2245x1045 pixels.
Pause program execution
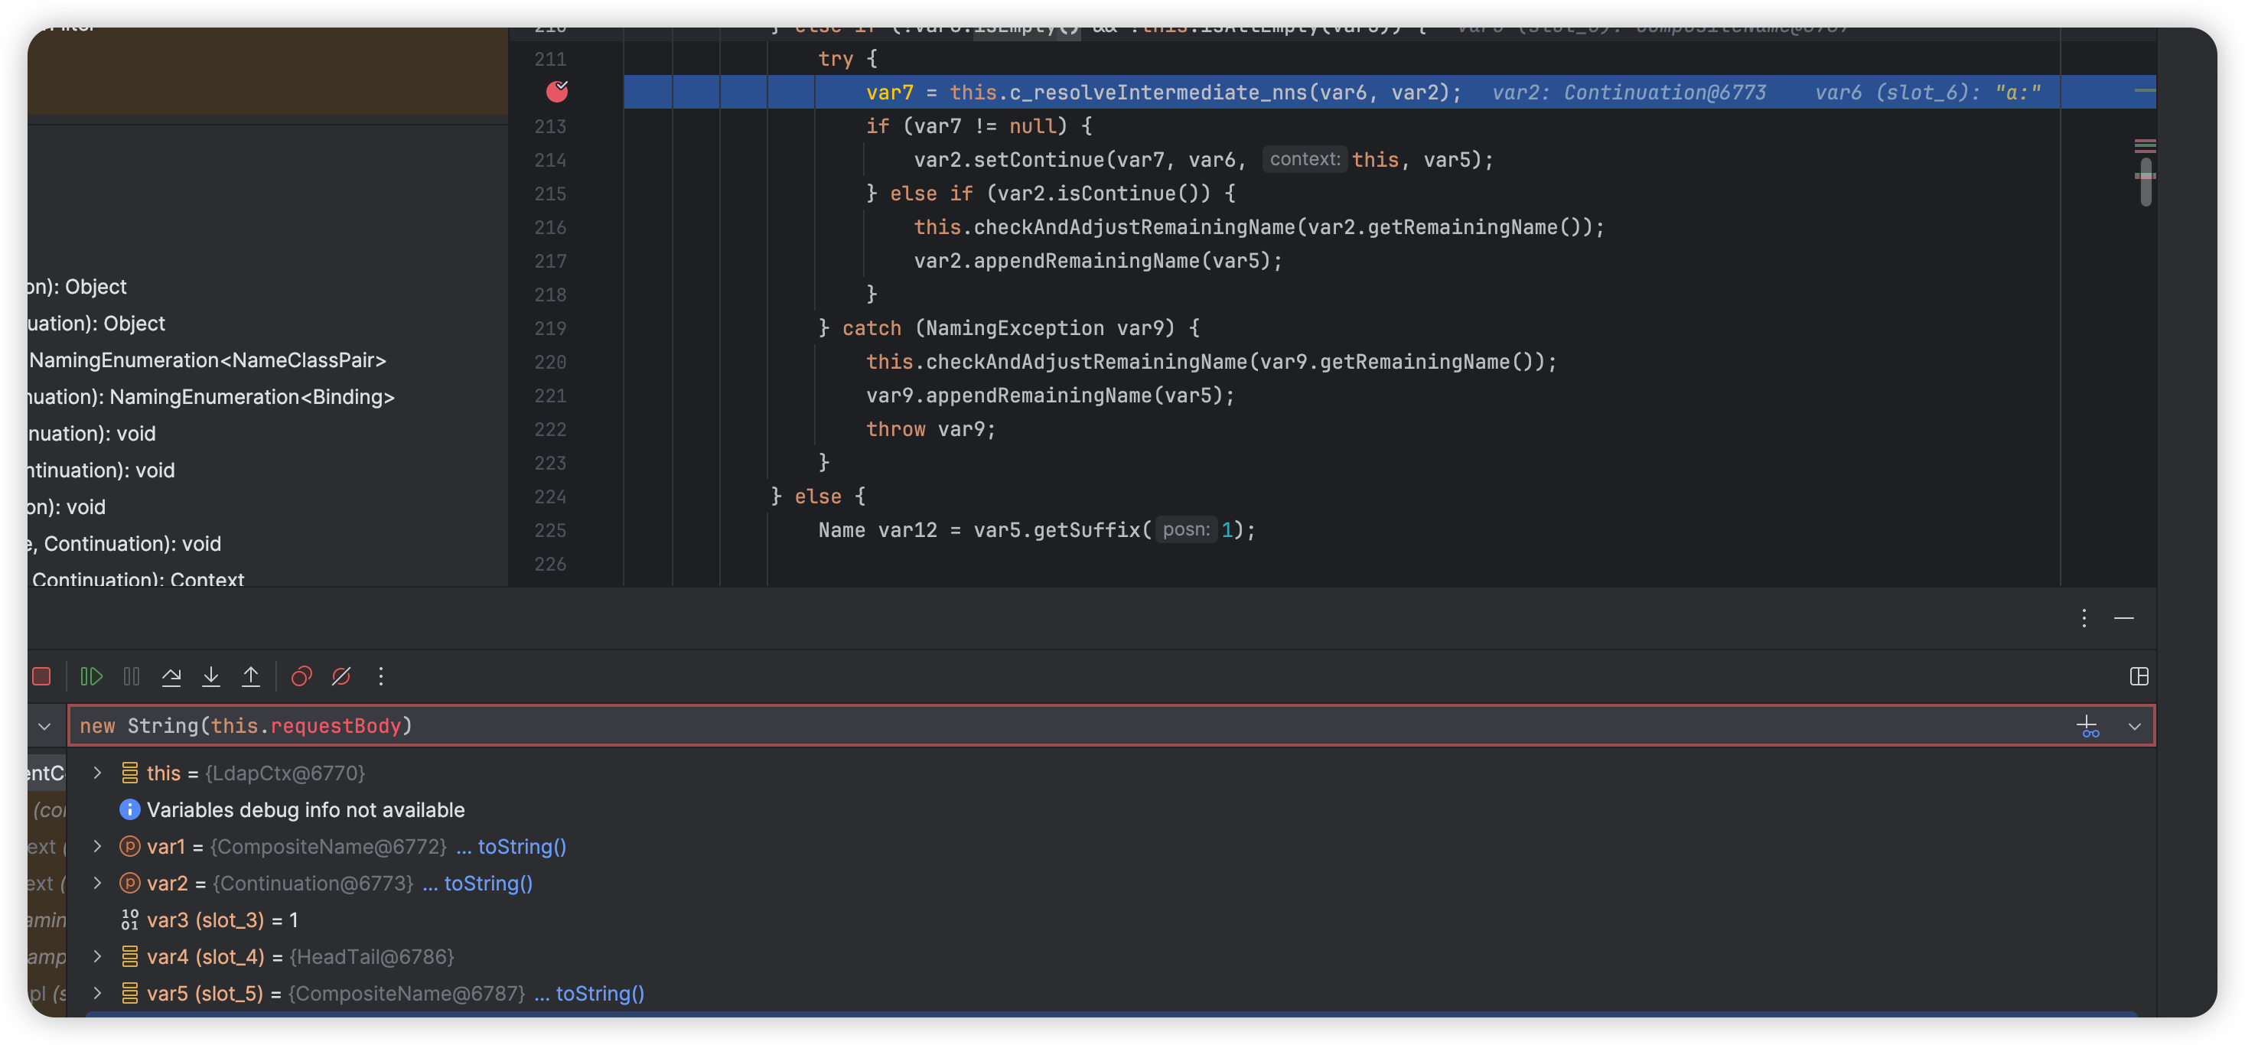(x=132, y=676)
